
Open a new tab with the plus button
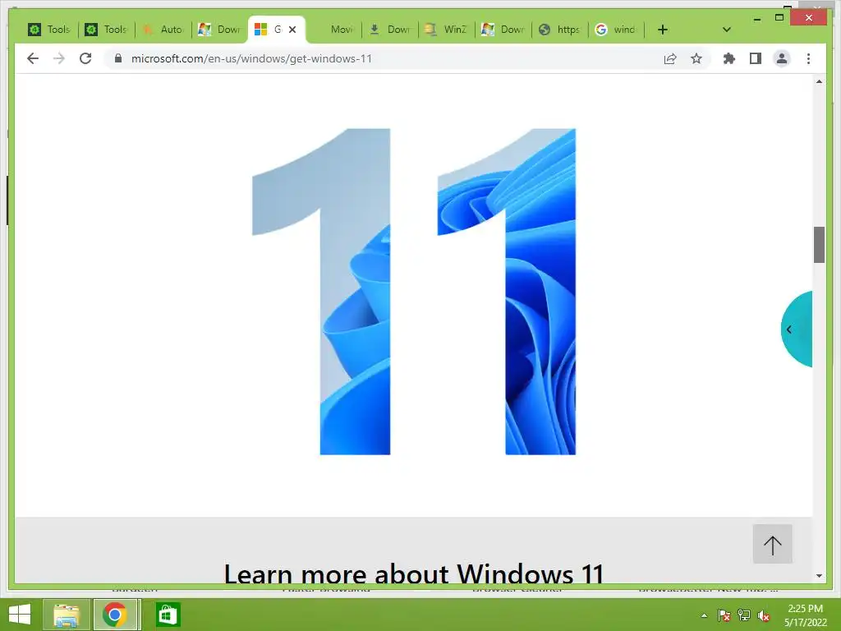click(x=663, y=30)
